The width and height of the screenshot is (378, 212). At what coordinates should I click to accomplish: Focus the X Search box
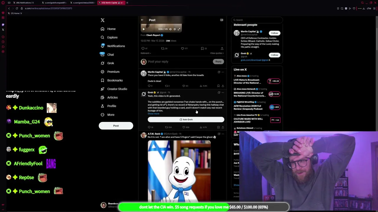257,20
